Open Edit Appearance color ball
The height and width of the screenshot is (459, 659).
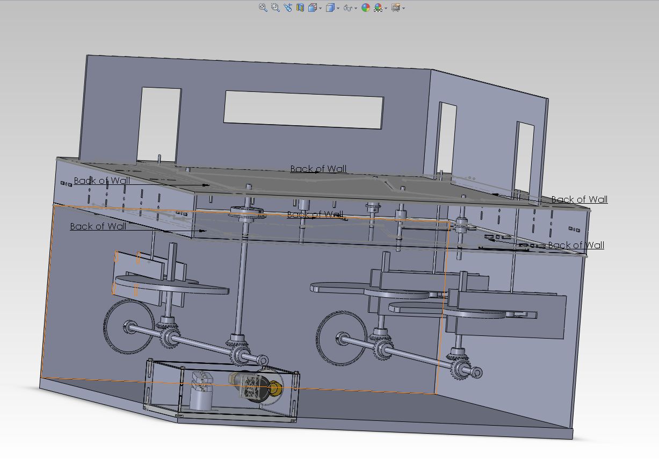(366, 8)
